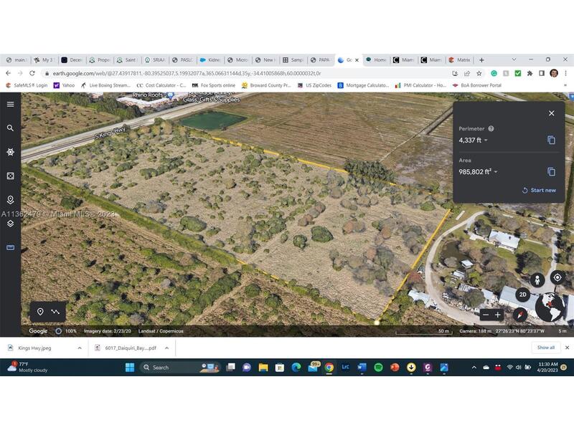This screenshot has height=430, width=574.
Task: Go back in browser history
Action: coord(9,74)
